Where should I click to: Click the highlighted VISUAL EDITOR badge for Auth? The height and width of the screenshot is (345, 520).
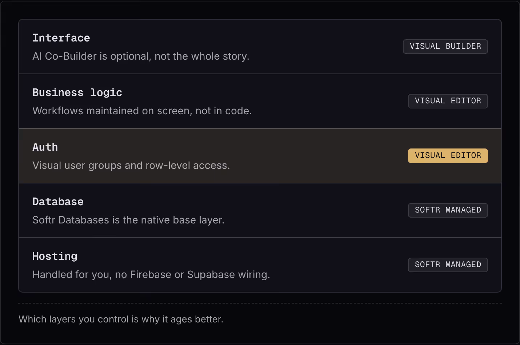click(448, 156)
